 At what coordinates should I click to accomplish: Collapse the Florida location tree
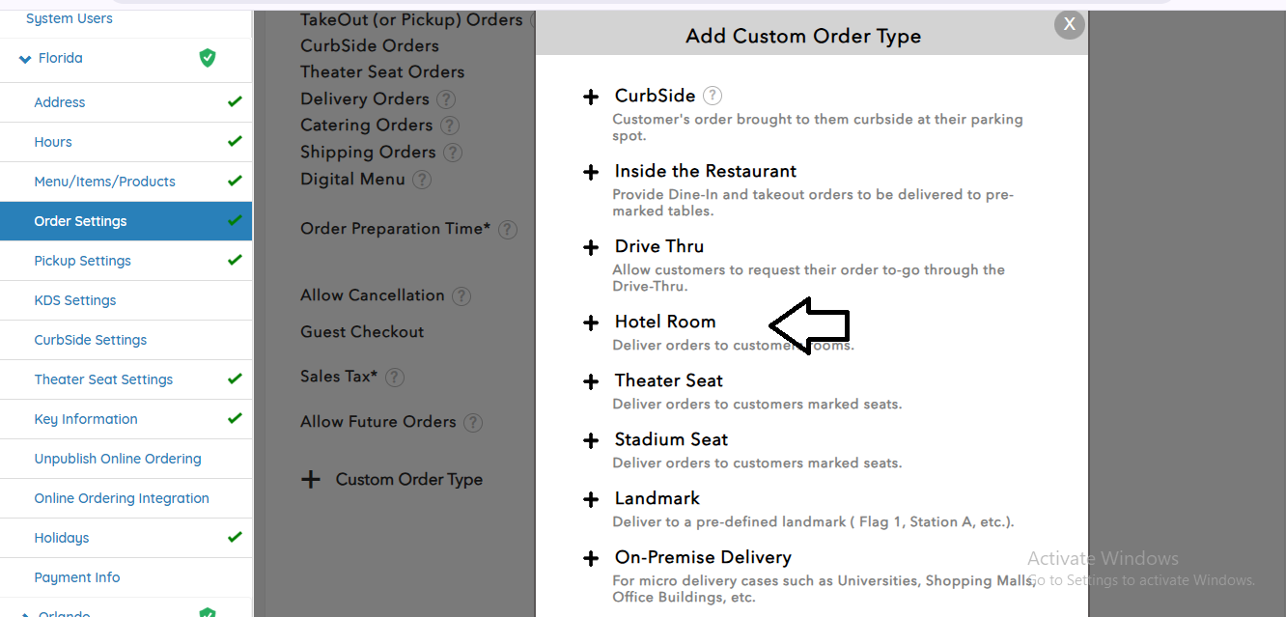(x=25, y=59)
